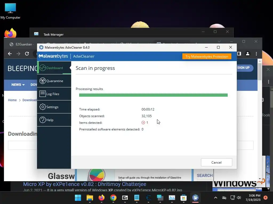Click the Downloads breadcrumb link
The width and height of the screenshot is (273, 204).
coord(30,100)
